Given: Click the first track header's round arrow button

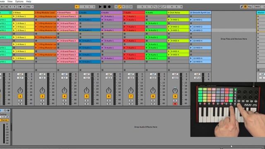Looking at the screenshot, I should click(x=10, y=12).
